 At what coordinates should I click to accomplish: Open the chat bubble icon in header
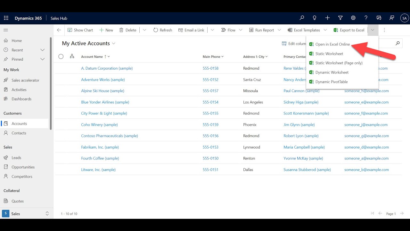(x=379, y=18)
